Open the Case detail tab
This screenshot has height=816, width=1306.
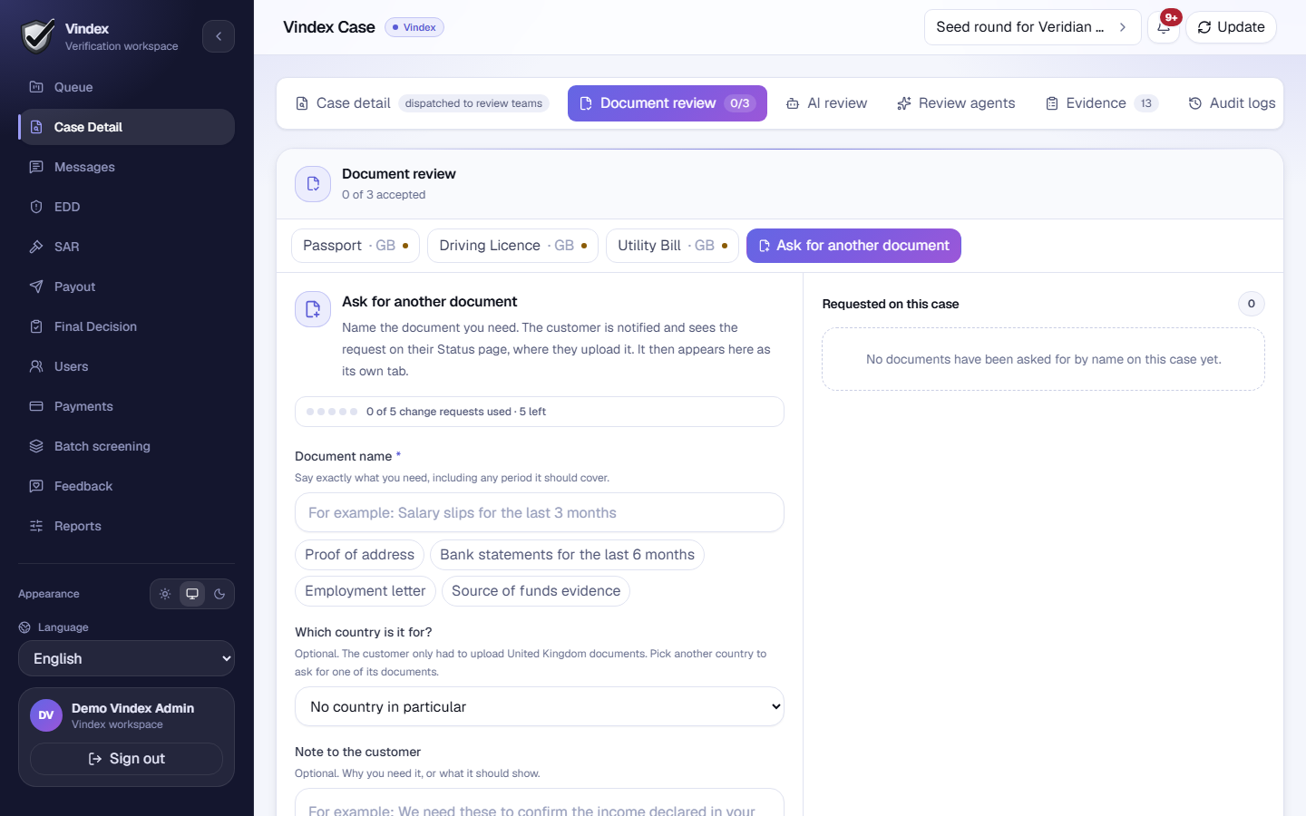pos(423,103)
